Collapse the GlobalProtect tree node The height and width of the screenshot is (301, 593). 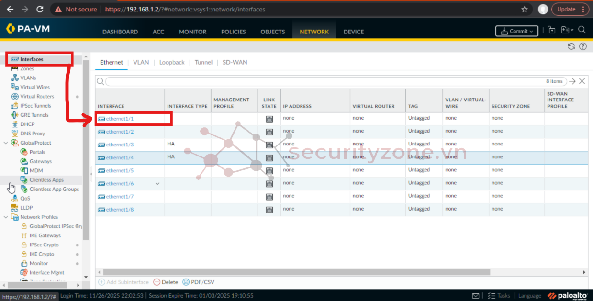6,143
